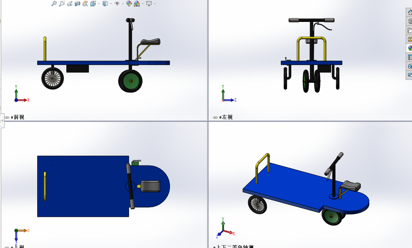The height and width of the screenshot is (248, 412).
Task: Open the SOLIDWORKS Forum chat tab
Action: pyautogui.click(x=409, y=75)
